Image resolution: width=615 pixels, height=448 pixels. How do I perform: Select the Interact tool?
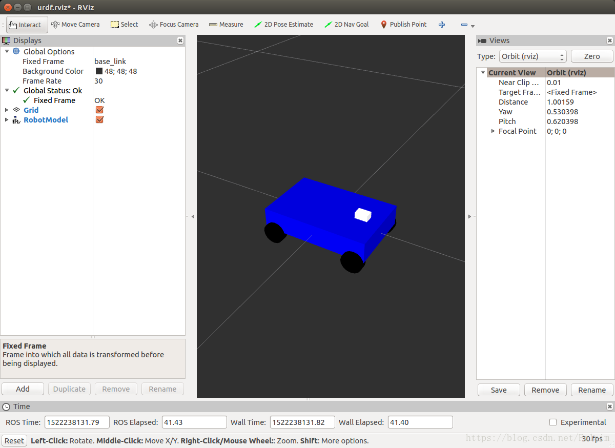click(x=27, y=25)
